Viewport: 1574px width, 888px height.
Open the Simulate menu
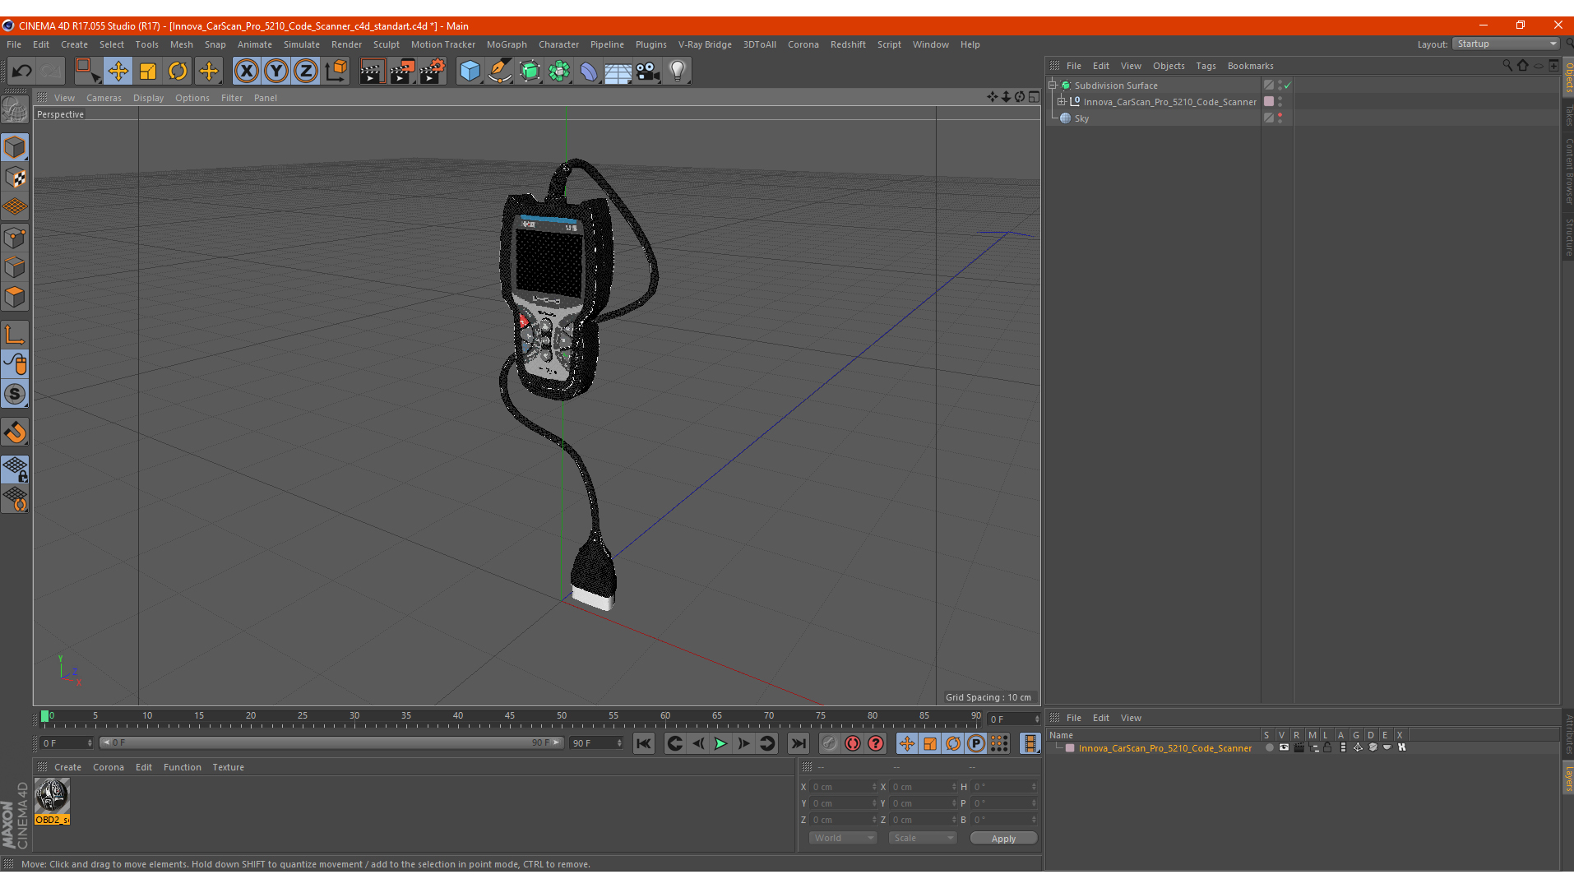coord(302,44)
